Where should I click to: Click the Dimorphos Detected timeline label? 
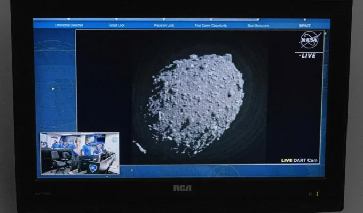tap(69, 25)
